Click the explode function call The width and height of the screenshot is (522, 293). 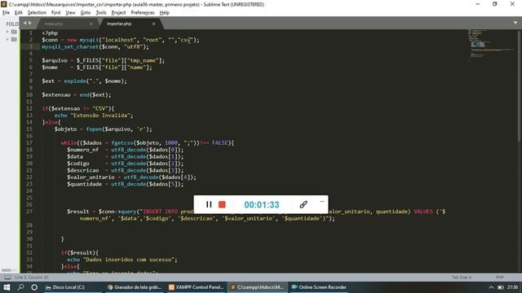(x=95, y=81)
